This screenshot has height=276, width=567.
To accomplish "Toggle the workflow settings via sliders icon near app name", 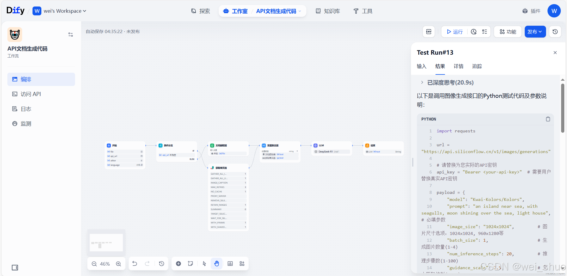I will click(x=70, y=35).
